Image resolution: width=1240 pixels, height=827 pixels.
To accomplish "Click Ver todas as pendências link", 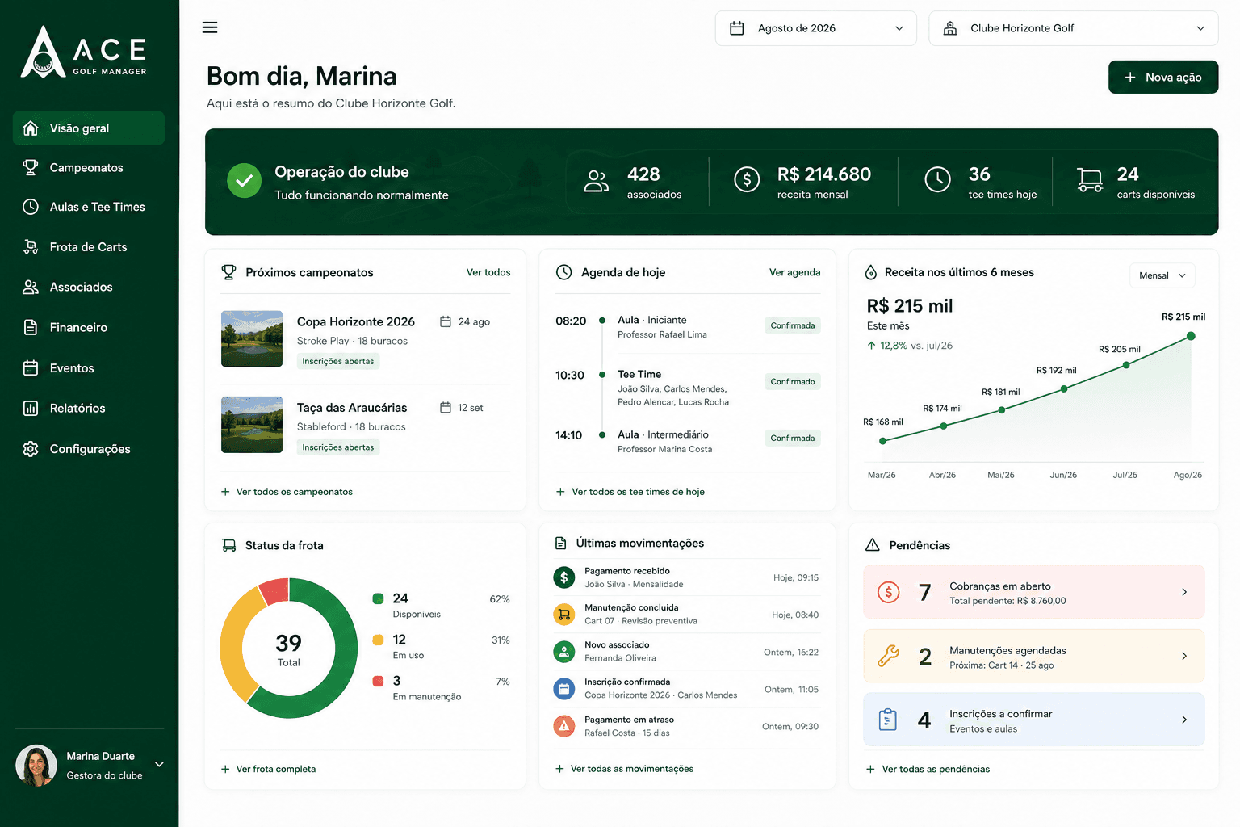I will point(928,769).
